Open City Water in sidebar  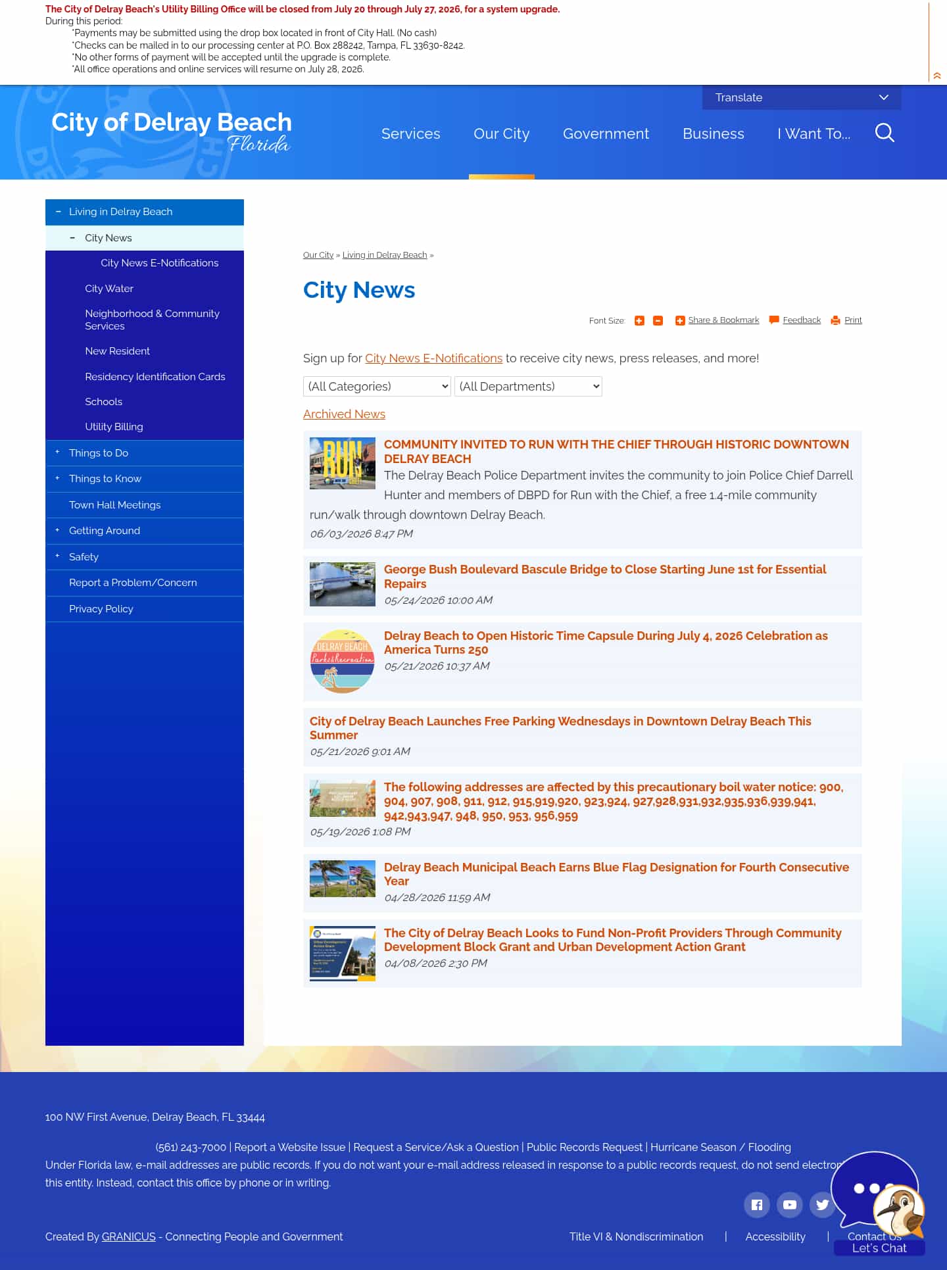[x=109, y=289]
